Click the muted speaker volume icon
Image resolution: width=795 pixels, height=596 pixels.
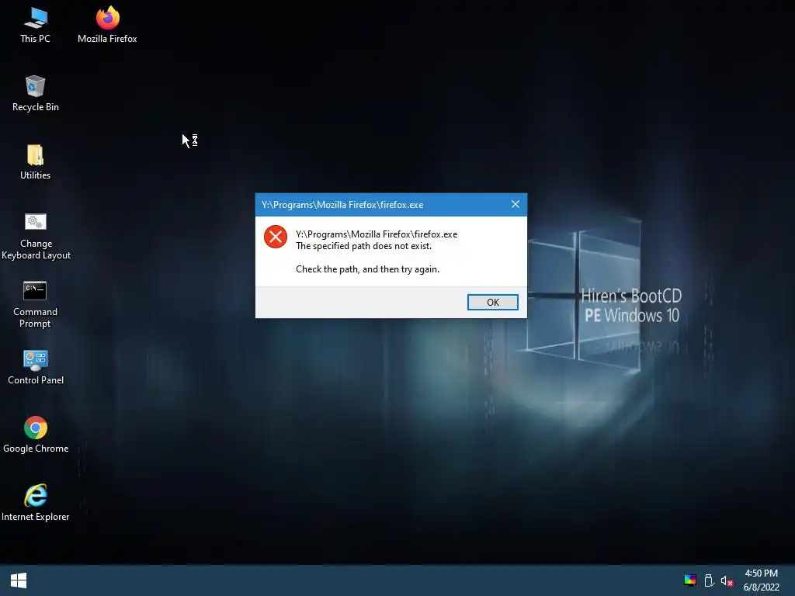(x=727, y=580)
